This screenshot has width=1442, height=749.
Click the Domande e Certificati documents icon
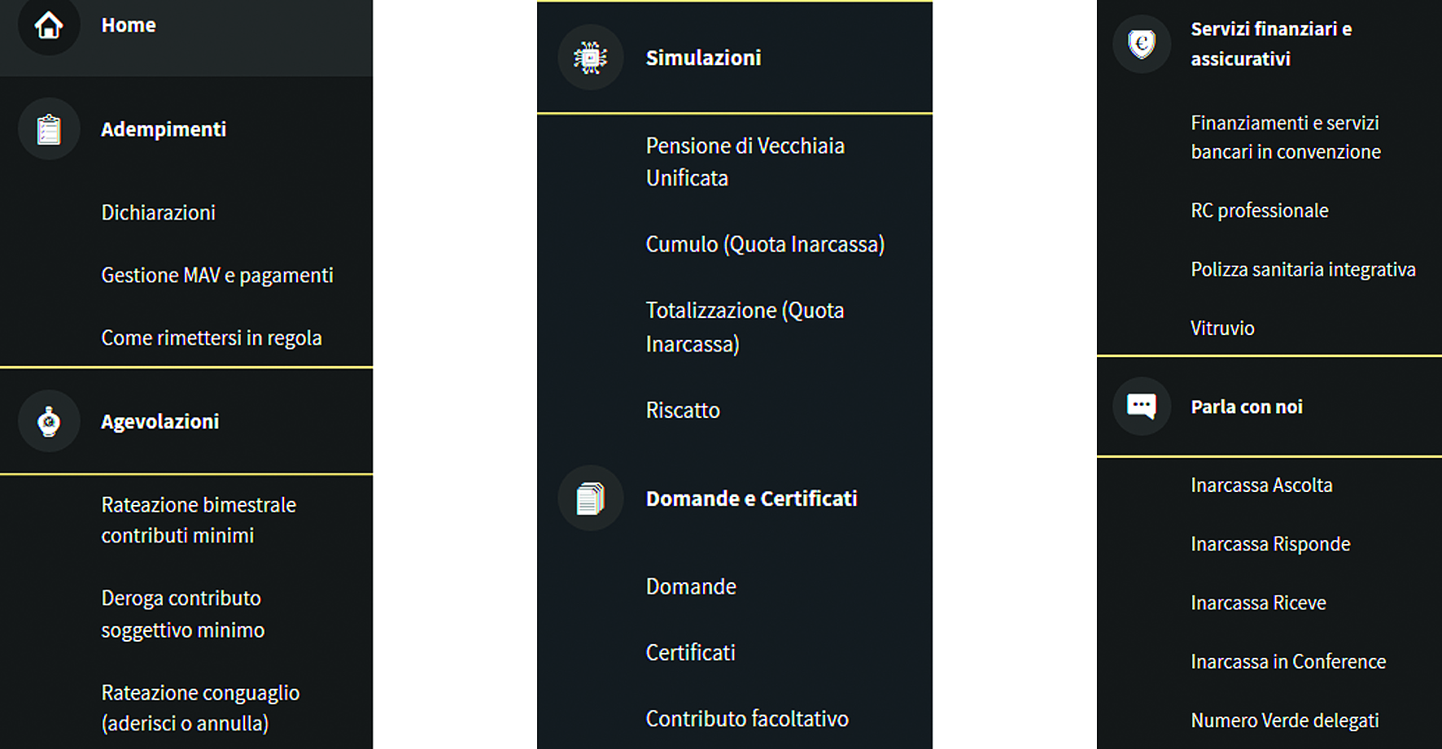591,499
